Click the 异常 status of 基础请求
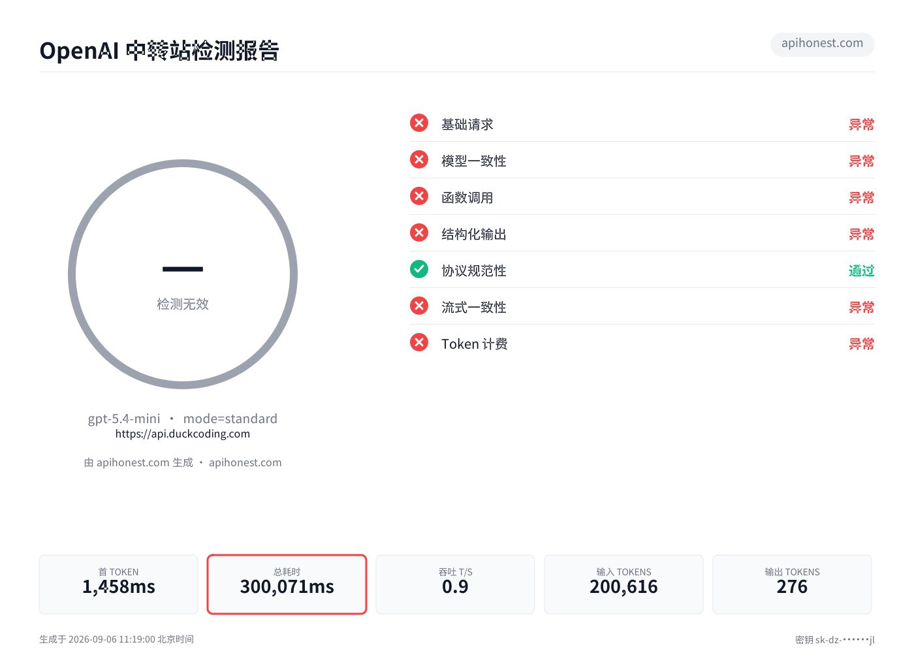This screenshot has height=653, width=914. click(x=861, y=124)
